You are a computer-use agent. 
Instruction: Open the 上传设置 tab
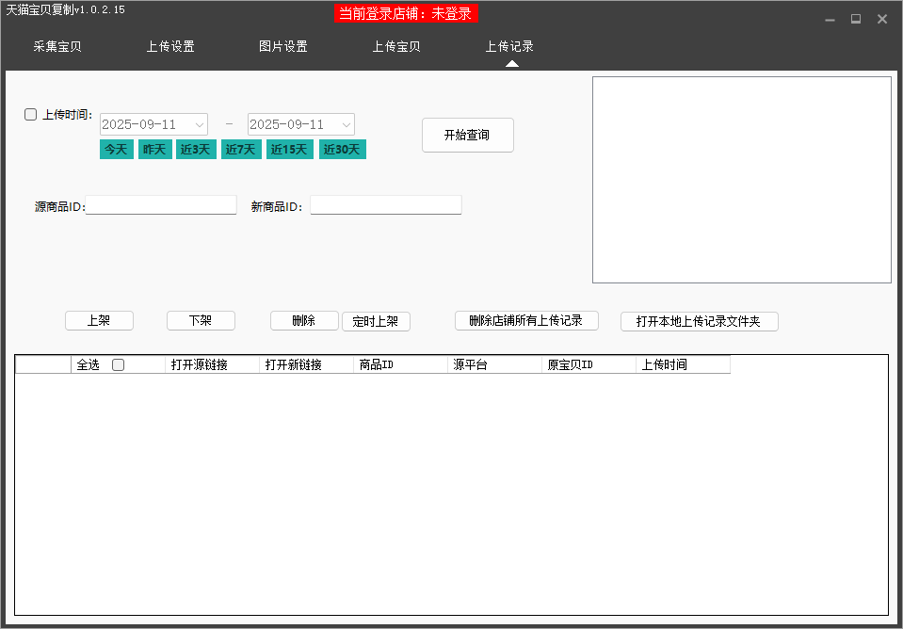tap(170, 47)
